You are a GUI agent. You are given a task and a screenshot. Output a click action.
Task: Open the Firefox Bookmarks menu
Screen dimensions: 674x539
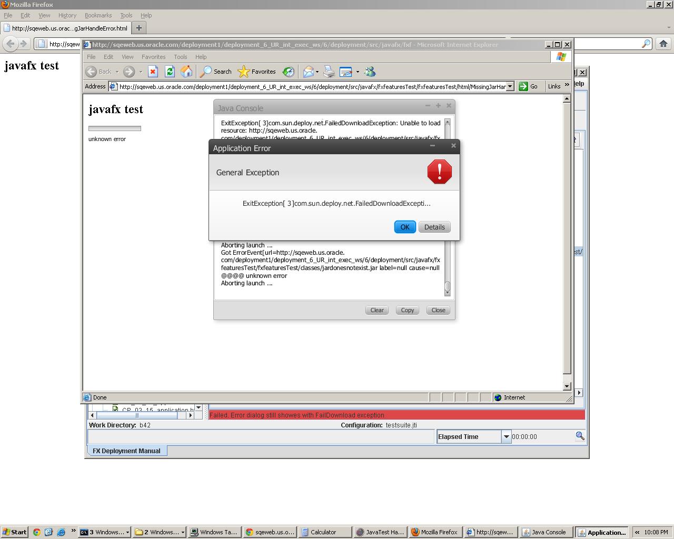tap(98, 15)
